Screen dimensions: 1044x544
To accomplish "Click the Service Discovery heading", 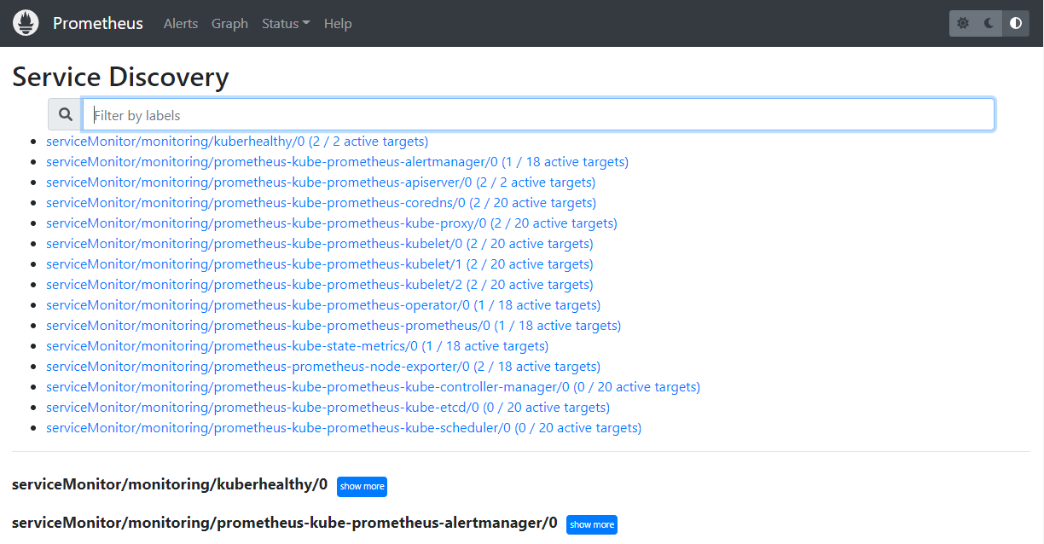I will (x=120, y=77).
